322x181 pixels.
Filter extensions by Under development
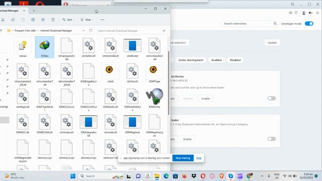(x=191, y=60)
